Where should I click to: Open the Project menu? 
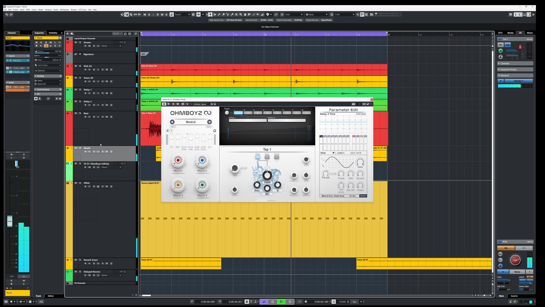(x=16, y=10)
